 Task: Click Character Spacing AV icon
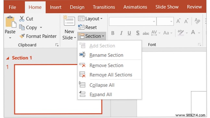[x=154, y=33]
